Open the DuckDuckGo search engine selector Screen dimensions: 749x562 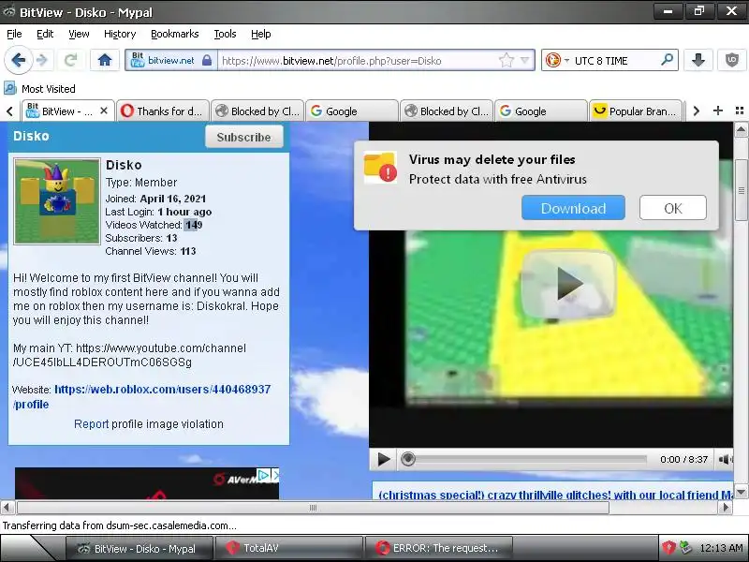tap(557, 61)
